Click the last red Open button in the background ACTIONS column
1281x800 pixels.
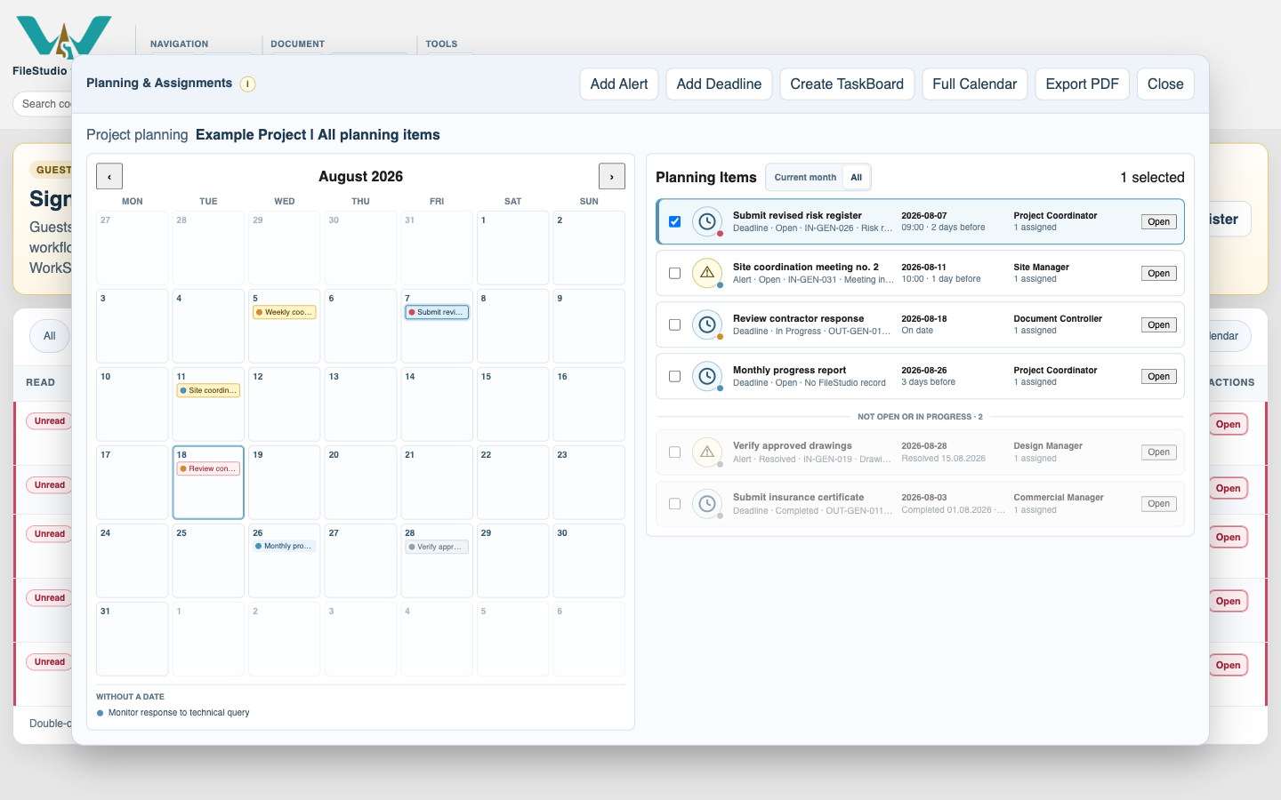coord(1229,666)
